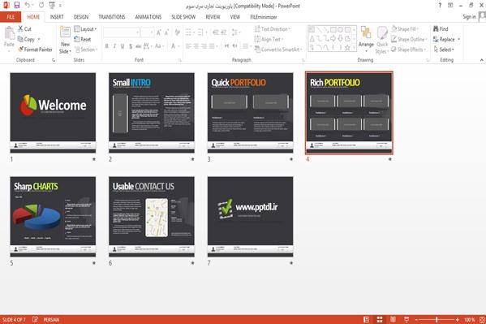Screen dimensions: 486x324
Task: Switch to the ANIMATIONS tab
Action: (148, 17)
